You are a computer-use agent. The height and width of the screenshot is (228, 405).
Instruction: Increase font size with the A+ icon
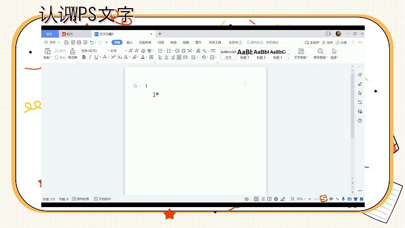131,50
